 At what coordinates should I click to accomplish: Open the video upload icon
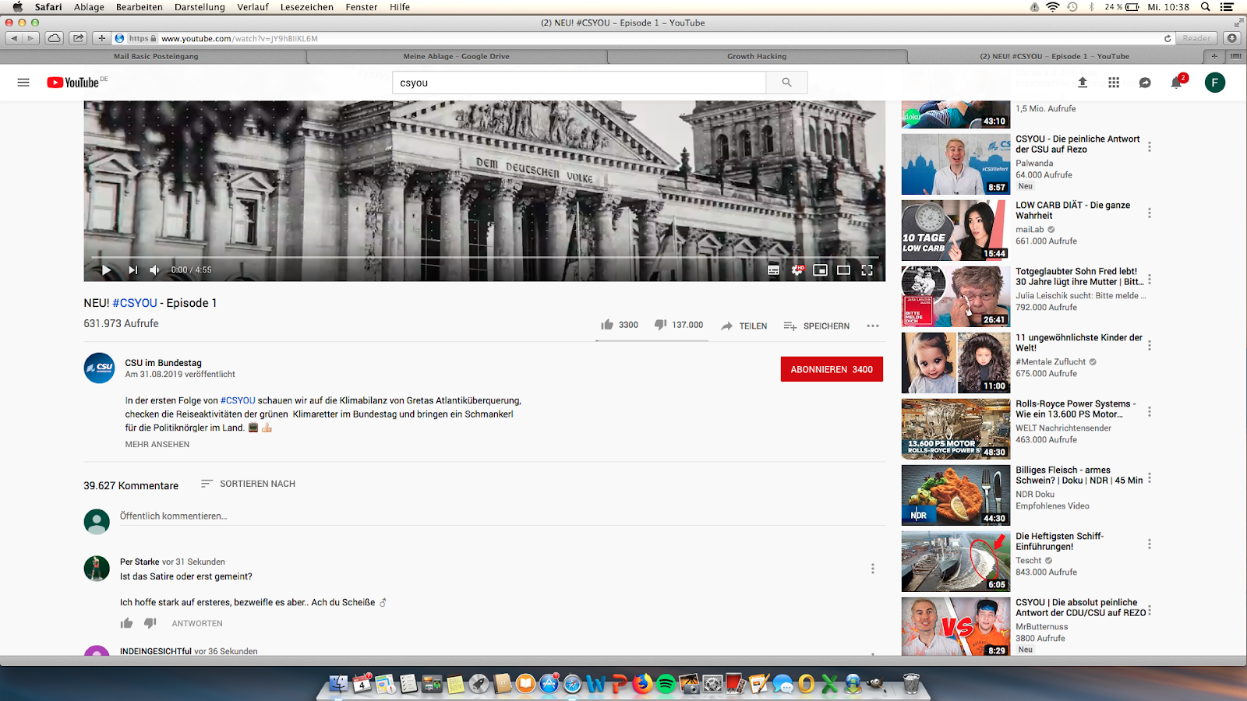[1083, 83]
